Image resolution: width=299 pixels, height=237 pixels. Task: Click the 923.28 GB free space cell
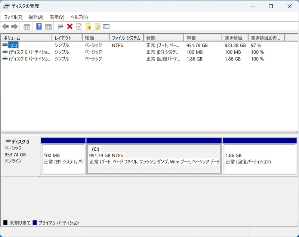(x=235, y=45)
